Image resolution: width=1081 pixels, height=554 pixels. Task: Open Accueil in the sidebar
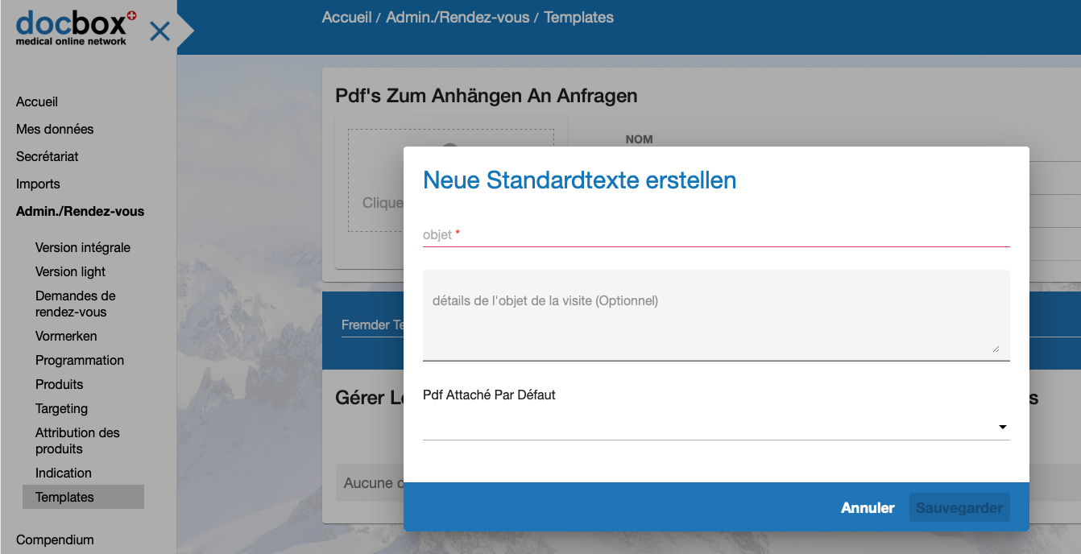tap(37, 102)
